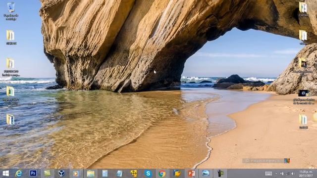Select the bottom-right desktop folder icon
Screen dimensions: 317x178
click(303, 122)
